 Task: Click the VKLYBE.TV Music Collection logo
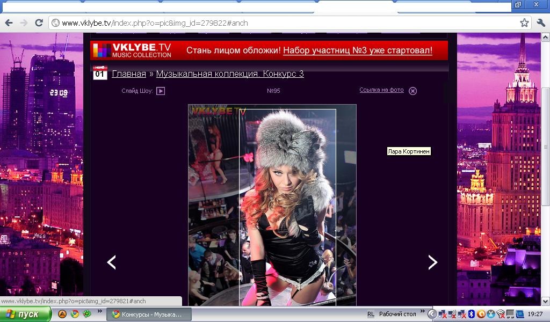(132, 50)
